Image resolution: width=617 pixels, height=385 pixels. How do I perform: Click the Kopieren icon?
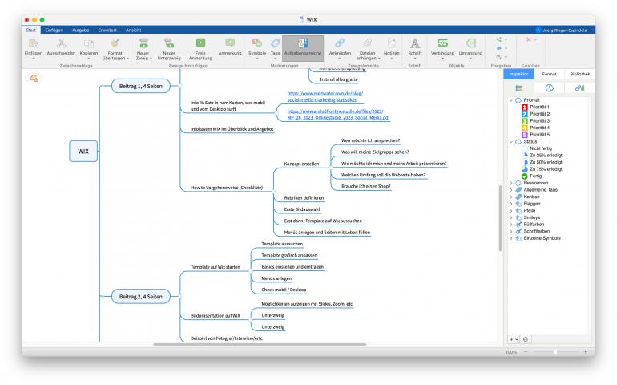(x=89, y=43)
